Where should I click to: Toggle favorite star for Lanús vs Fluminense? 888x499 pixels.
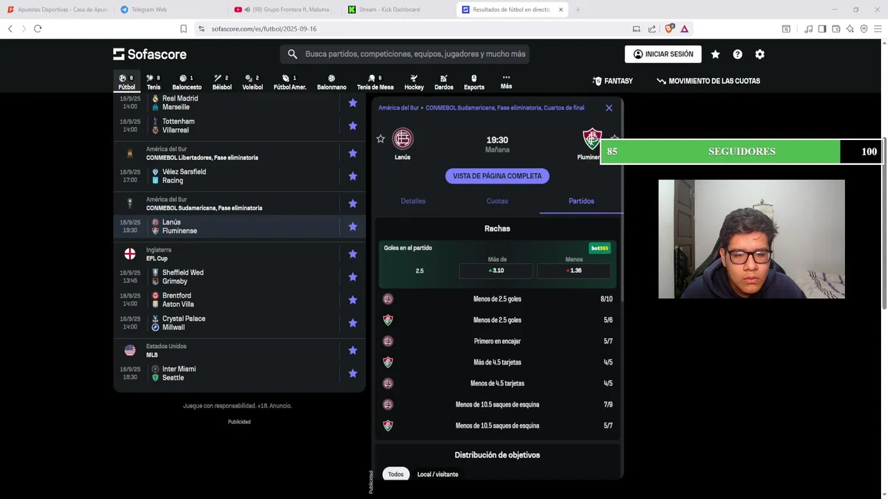[x=352, y=227]
